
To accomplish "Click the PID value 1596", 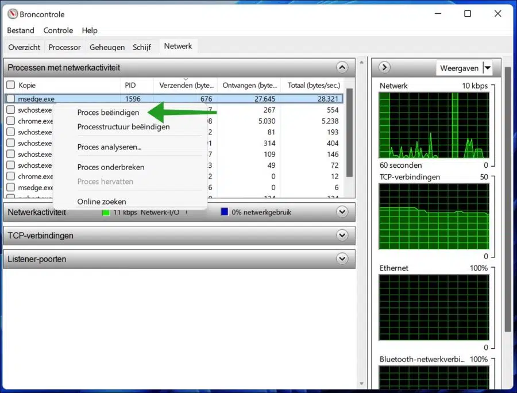I will pos(133,99).
